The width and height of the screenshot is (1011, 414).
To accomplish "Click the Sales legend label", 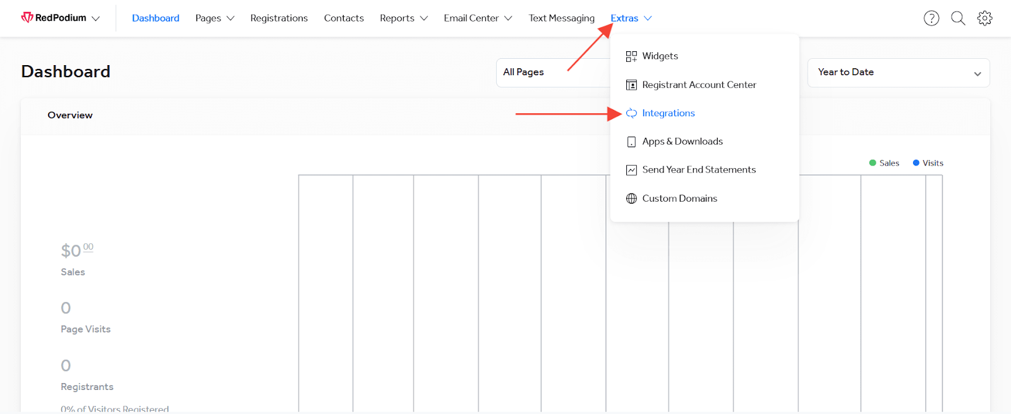I will tap(889, 163).
